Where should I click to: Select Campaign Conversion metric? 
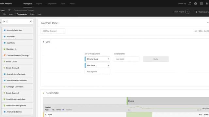pos(17,87)
